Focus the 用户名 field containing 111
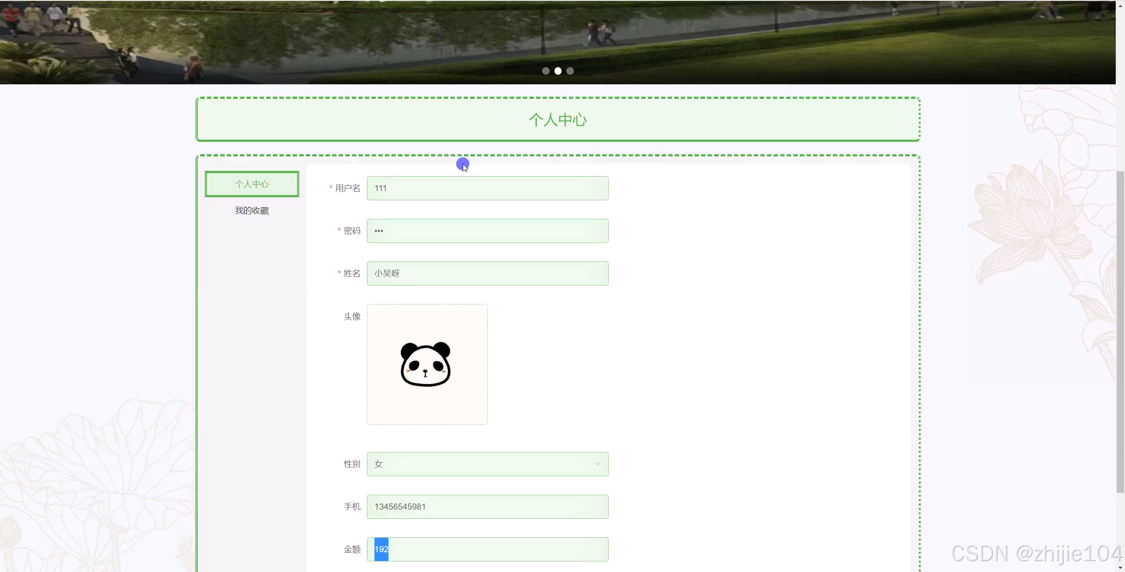The height and width of the screenshot is (572, 1125). [487, 188]
